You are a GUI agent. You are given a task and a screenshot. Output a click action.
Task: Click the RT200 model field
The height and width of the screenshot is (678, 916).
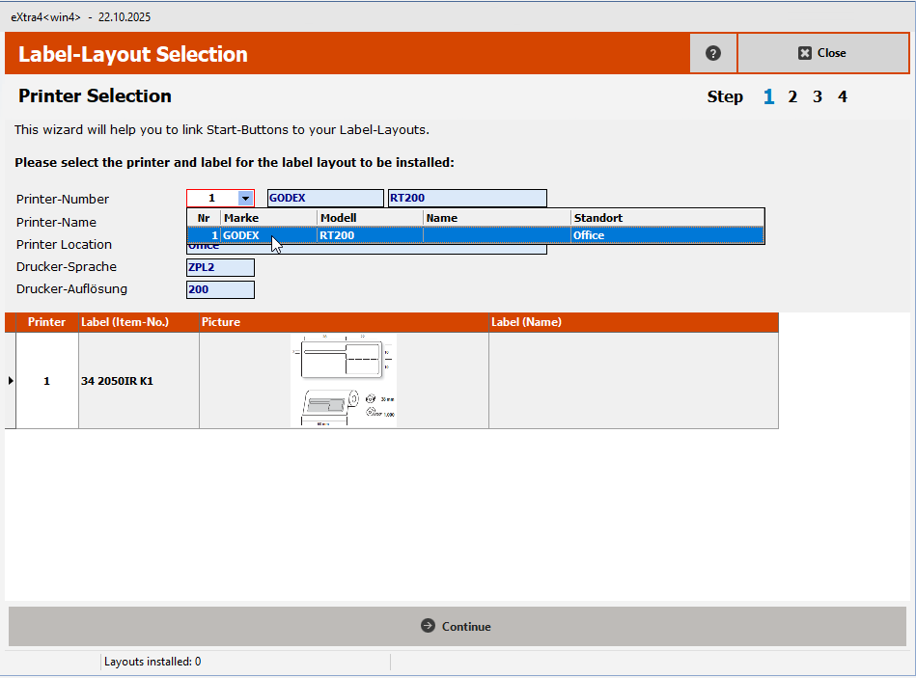[466, 199]
